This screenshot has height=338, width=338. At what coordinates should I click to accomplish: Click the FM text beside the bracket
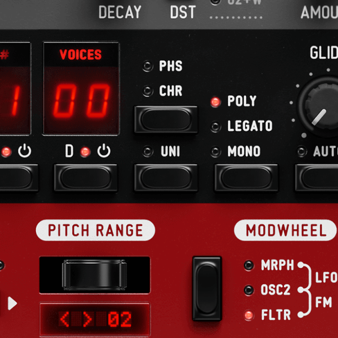323,302
